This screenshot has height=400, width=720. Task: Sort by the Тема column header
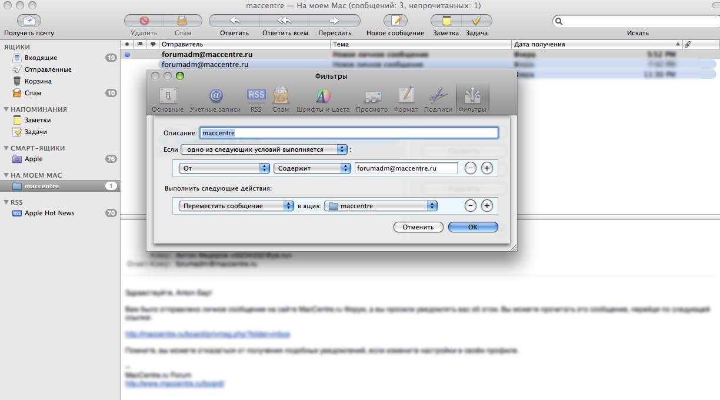pyautogui.click(x=421, y=44)
